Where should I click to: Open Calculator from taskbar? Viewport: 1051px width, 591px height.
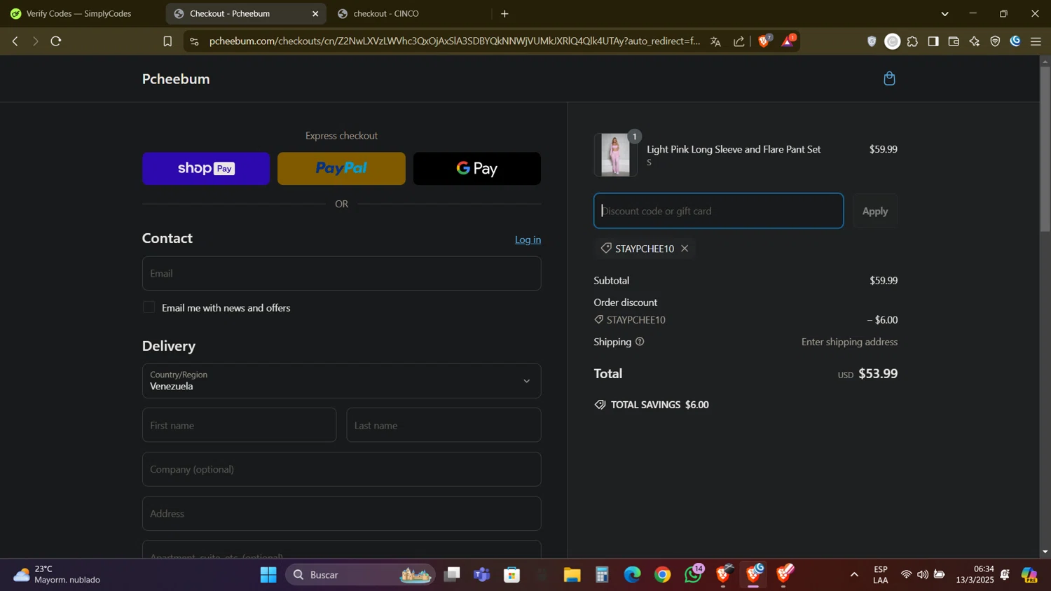point(602,575)
